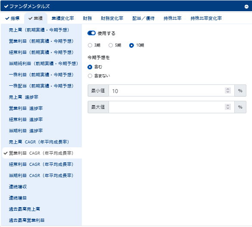Choose the 10期 period radio button

point(131,45)
